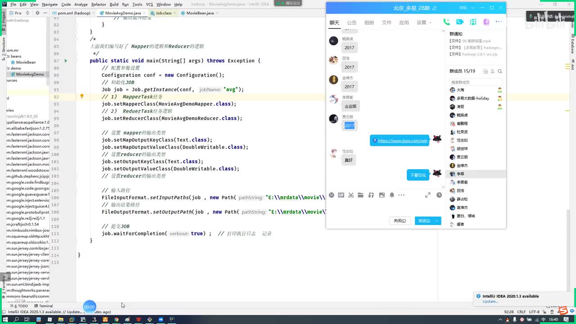Switch to the Job.class editor tab
This screenshot has width=576, height=324.
coord(163,13)
